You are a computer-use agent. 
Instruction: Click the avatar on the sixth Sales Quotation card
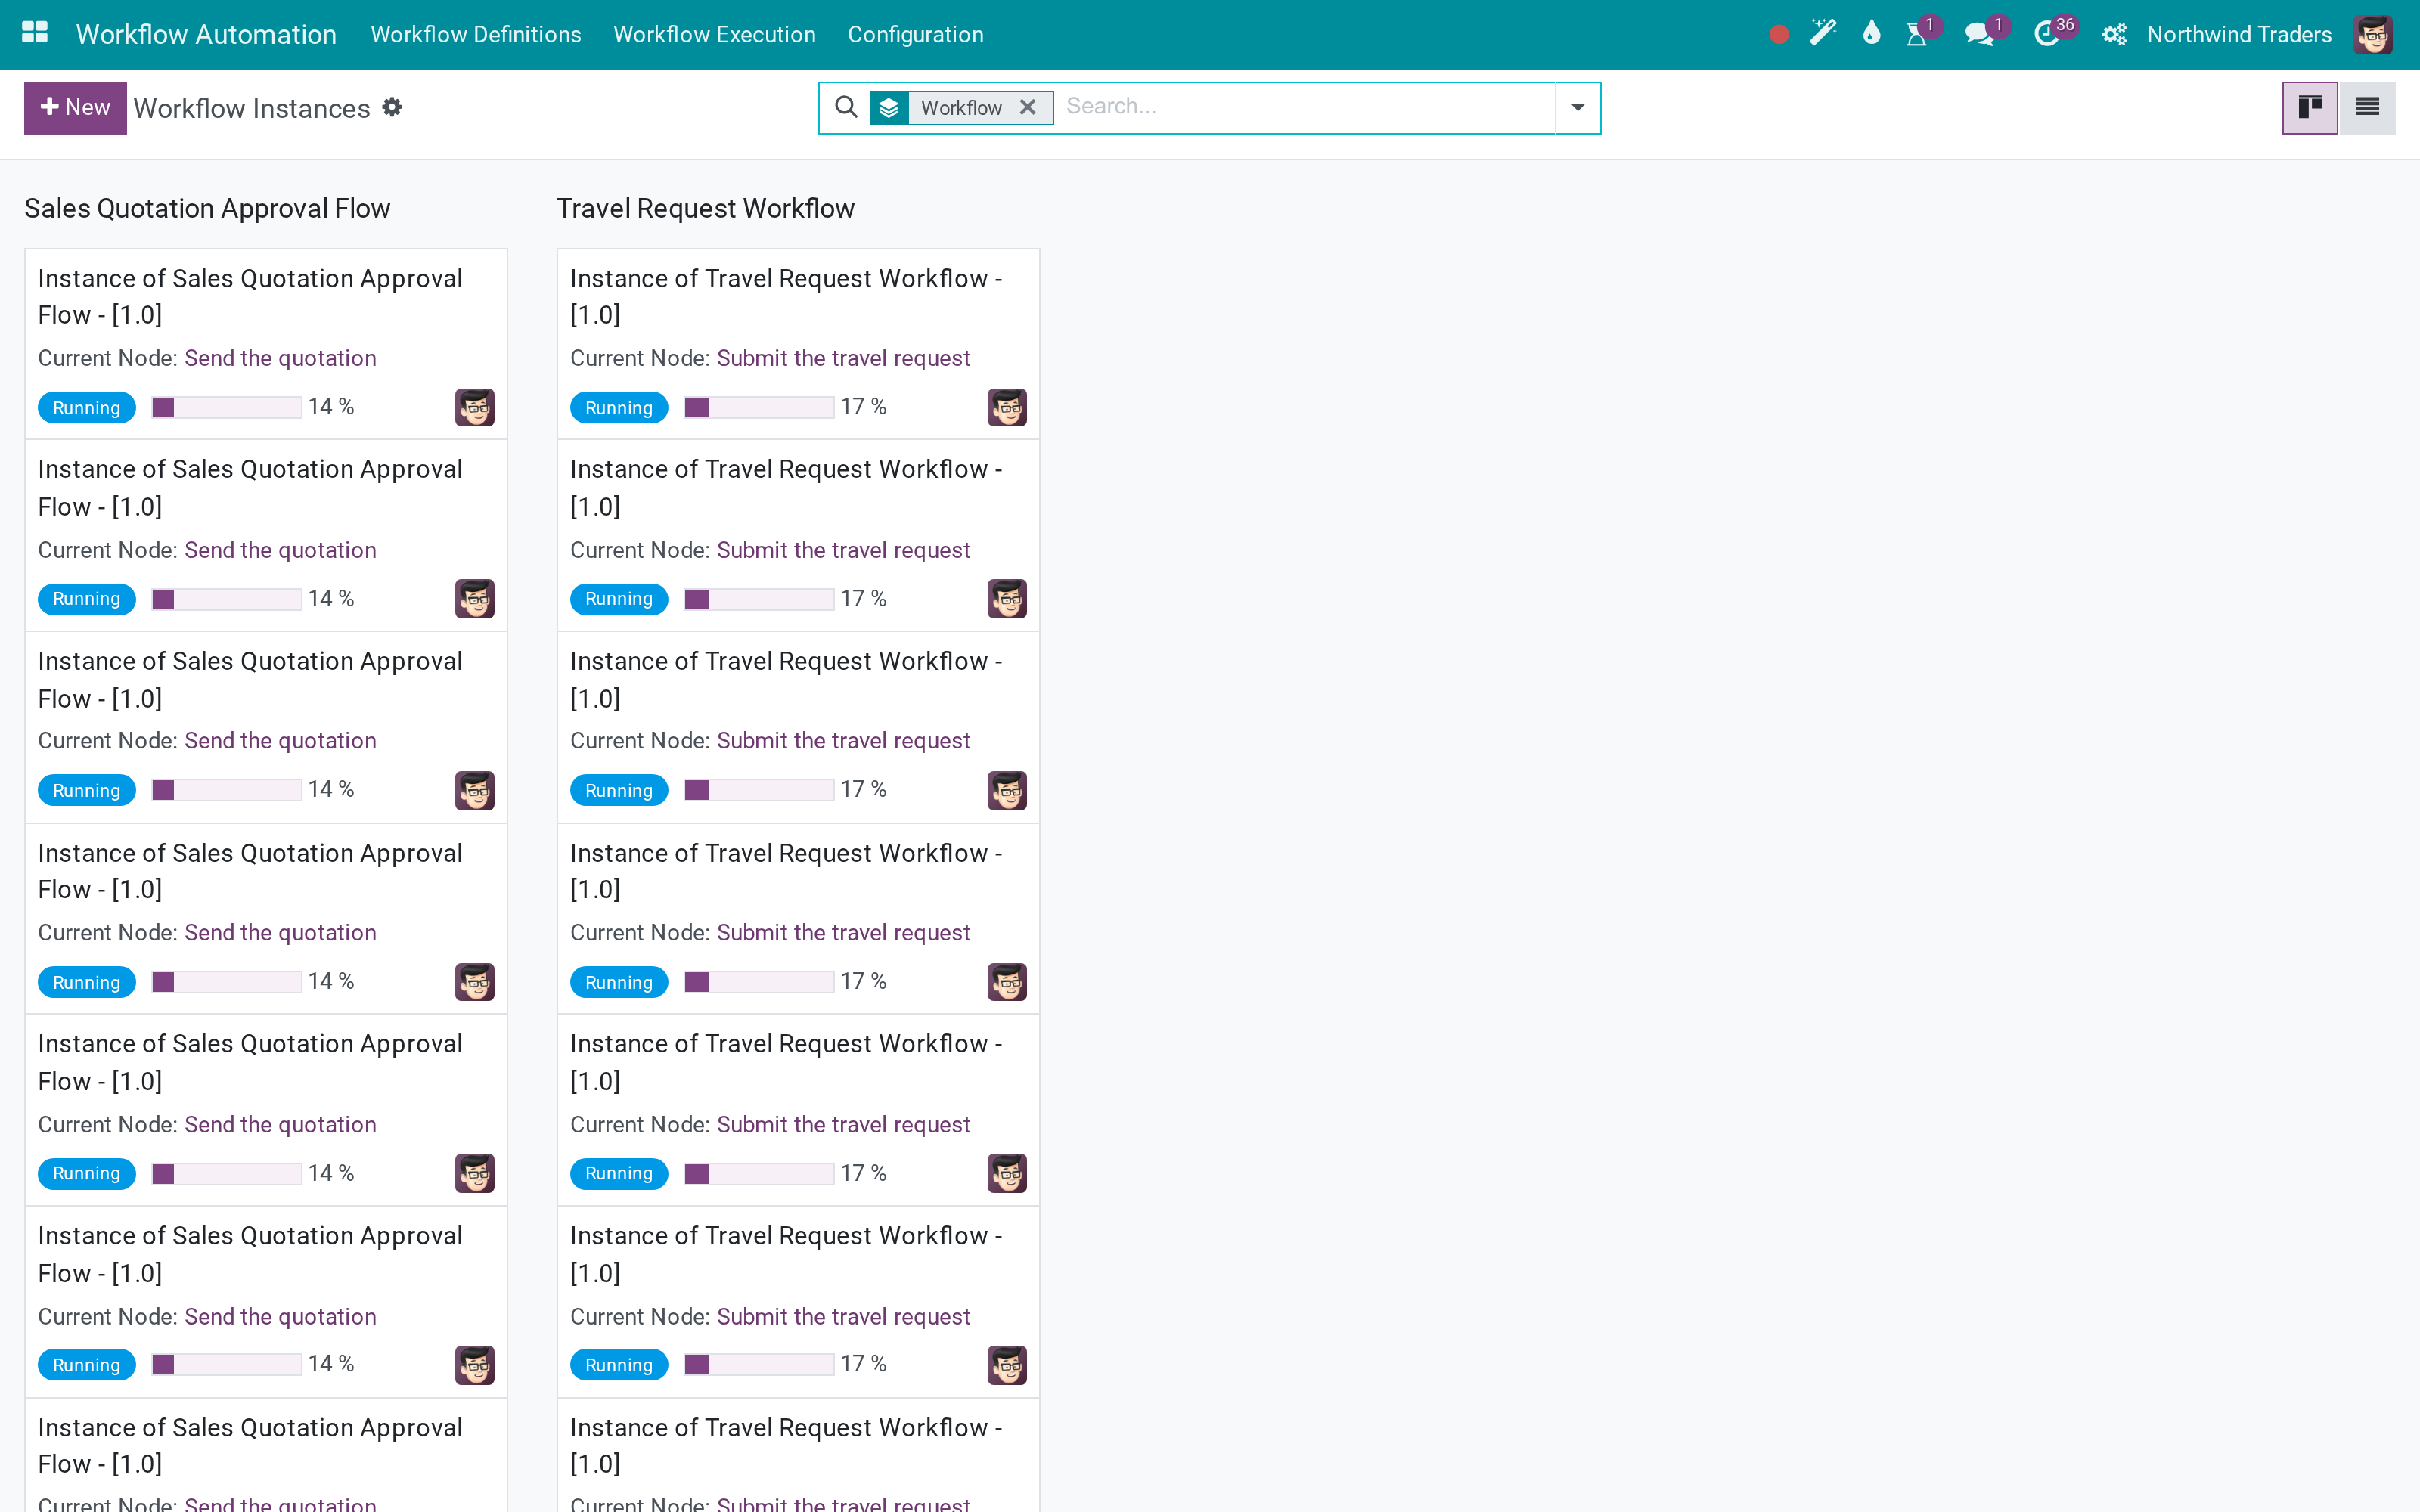coord(475,1365)
